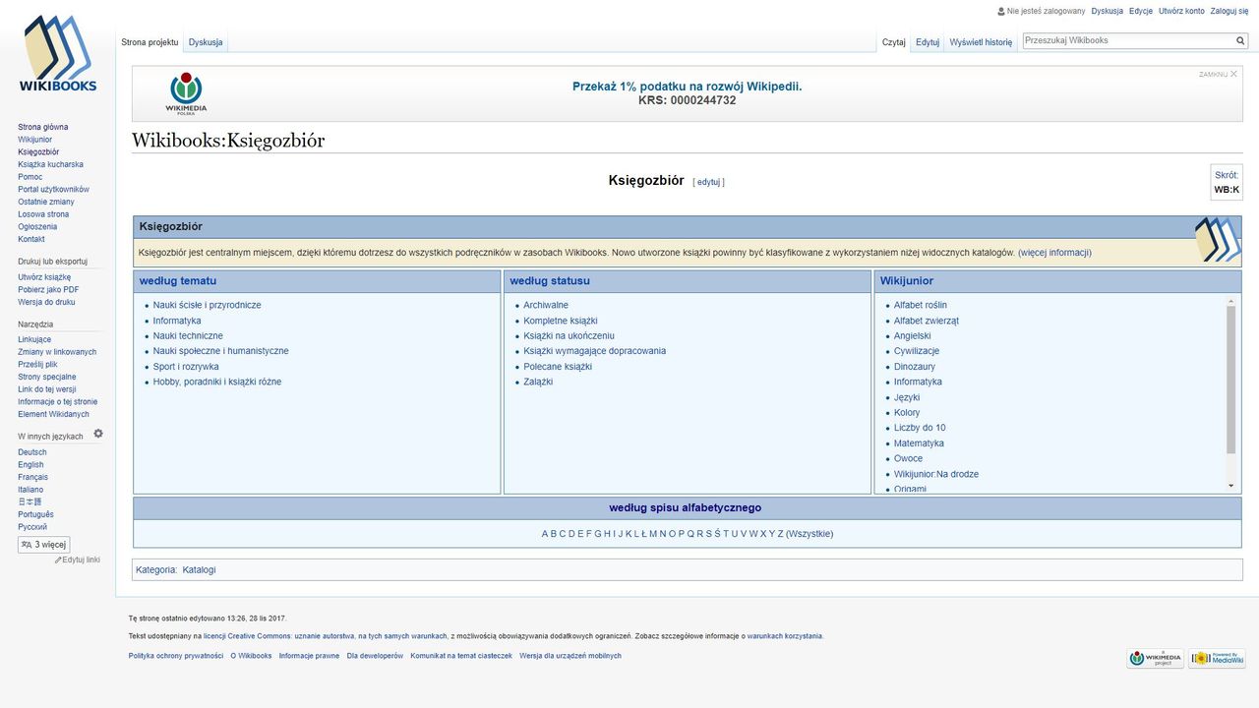The width and height of the screenshot is (1259, 708).
Task: Open Hobby, poradniki i książki różne
Action: point(217,382)
